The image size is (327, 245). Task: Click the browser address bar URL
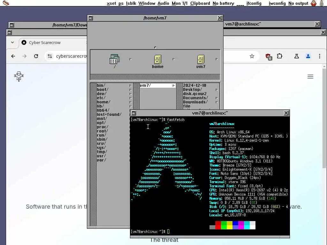click(x=72, y=56)
